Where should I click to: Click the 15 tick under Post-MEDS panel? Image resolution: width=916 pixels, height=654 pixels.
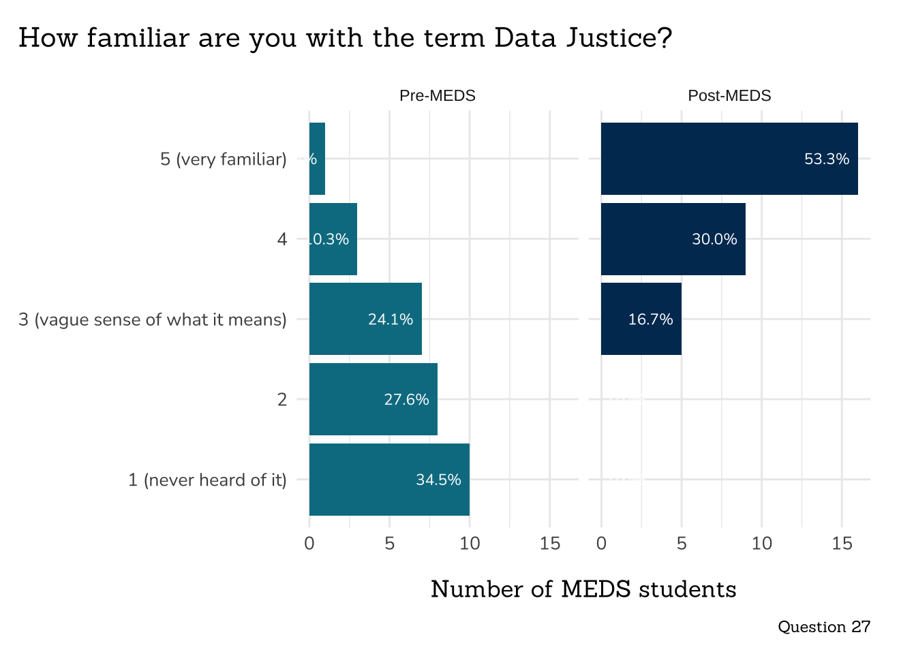[842, 544]
